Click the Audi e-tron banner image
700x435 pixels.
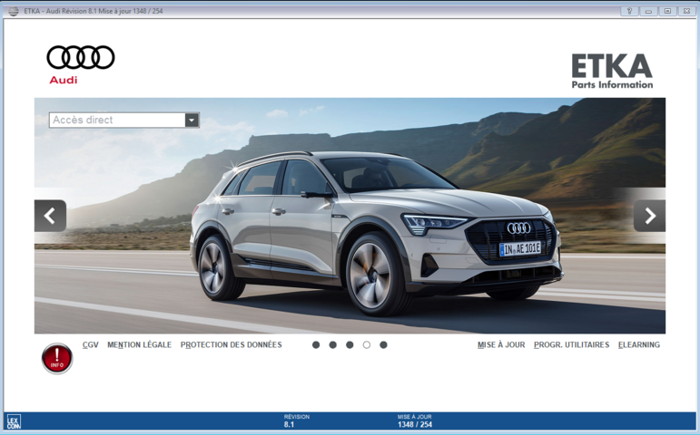click(350, 216)
